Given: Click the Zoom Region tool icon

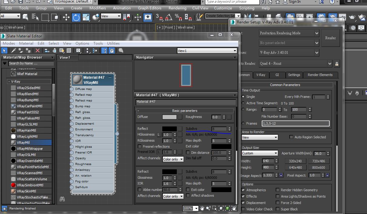Looking at the screenshot, I should [215, 208].
